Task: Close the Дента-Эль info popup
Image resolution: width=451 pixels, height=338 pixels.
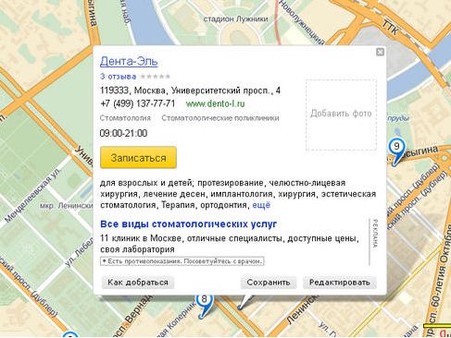Action: [380, 52]
